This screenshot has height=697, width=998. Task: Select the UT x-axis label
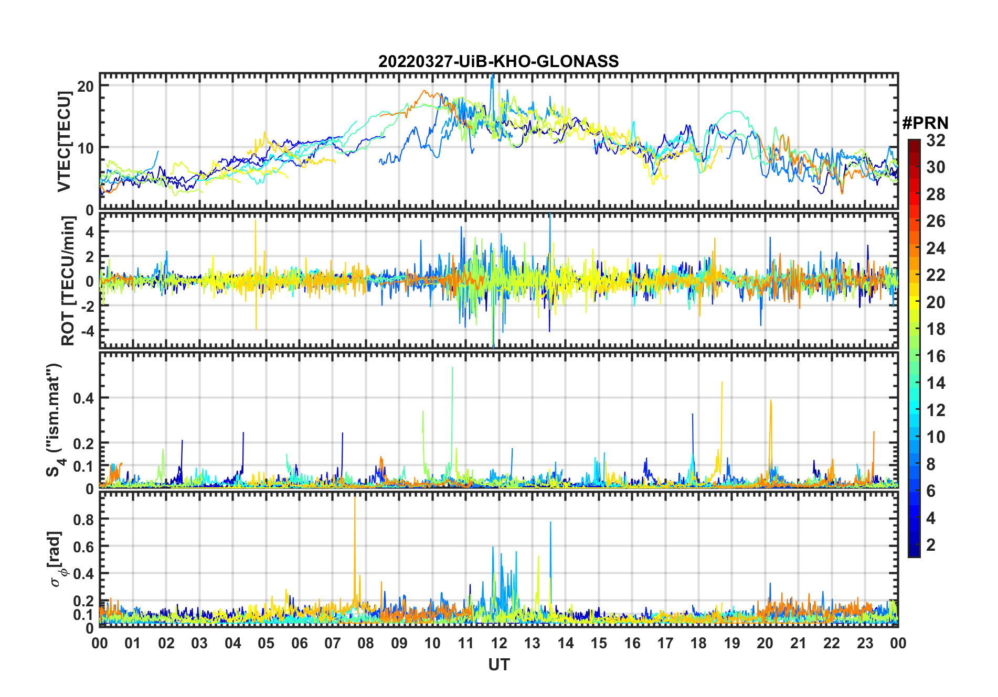click(x=498, y=665)
